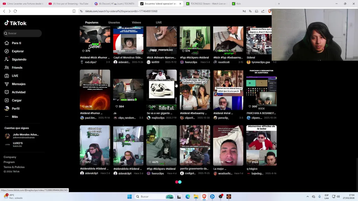Open the volume control in system tray
This screenshot has width=358, height=201.
click(x=338, y=197)
